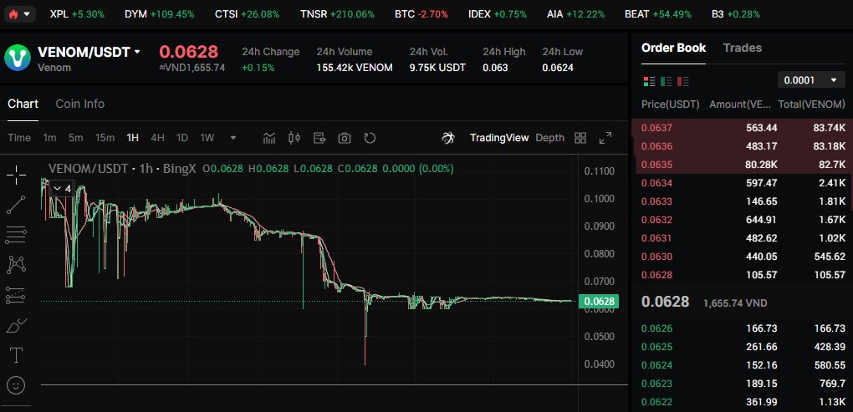
Task: Select the 0.0623 bid price row
Action: pos(742,384)
